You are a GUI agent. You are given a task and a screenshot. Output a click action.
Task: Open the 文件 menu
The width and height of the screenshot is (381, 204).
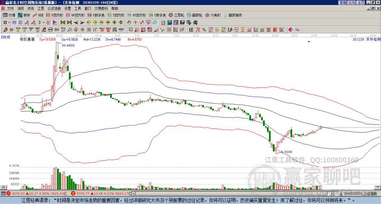[x=10, y=9]
